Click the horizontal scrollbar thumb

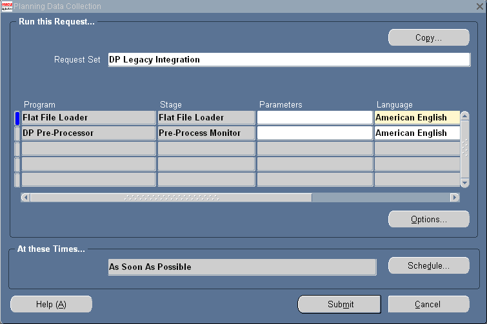pos(171,197)
